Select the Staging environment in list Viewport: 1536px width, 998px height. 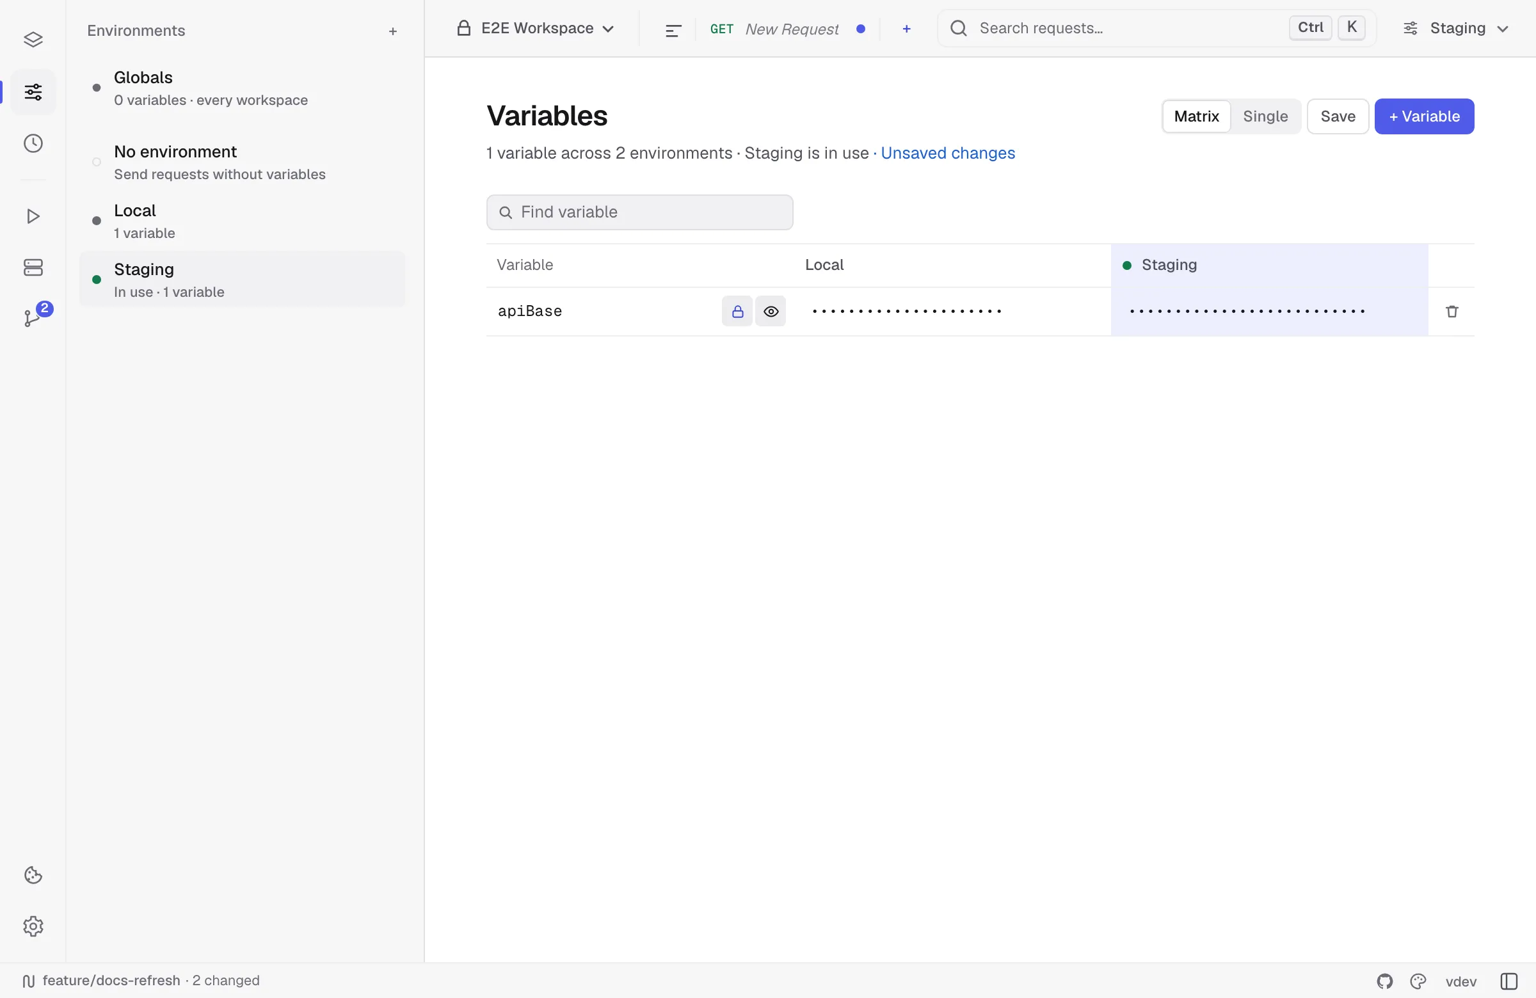(x=242, y=280)
